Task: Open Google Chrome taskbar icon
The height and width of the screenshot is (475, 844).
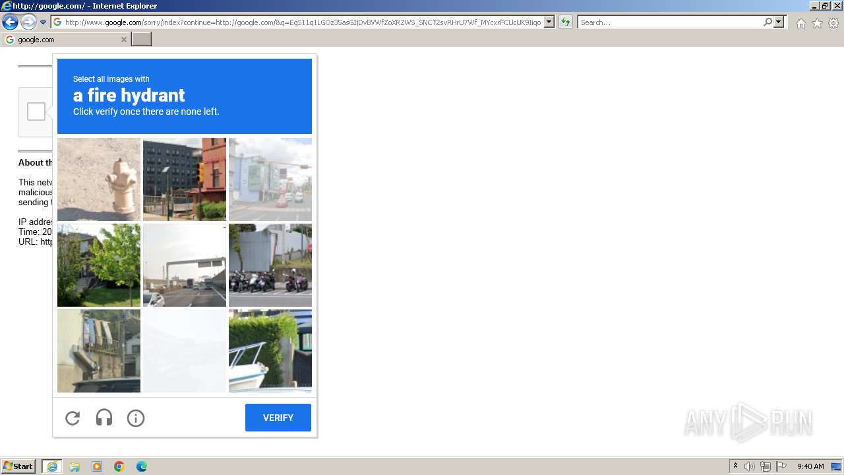Action: [x=119, y=466]
